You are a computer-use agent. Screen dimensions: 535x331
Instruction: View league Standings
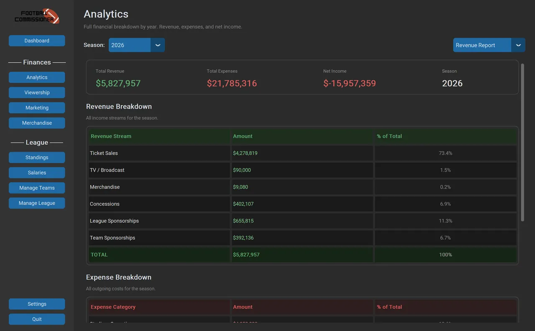pos(37,158)
